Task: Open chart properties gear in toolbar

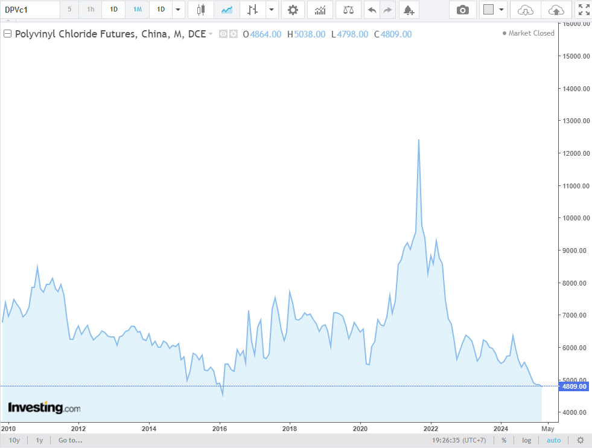Action: (293, 10)
